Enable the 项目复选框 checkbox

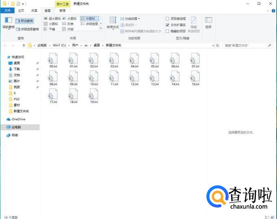pos(167,19)
